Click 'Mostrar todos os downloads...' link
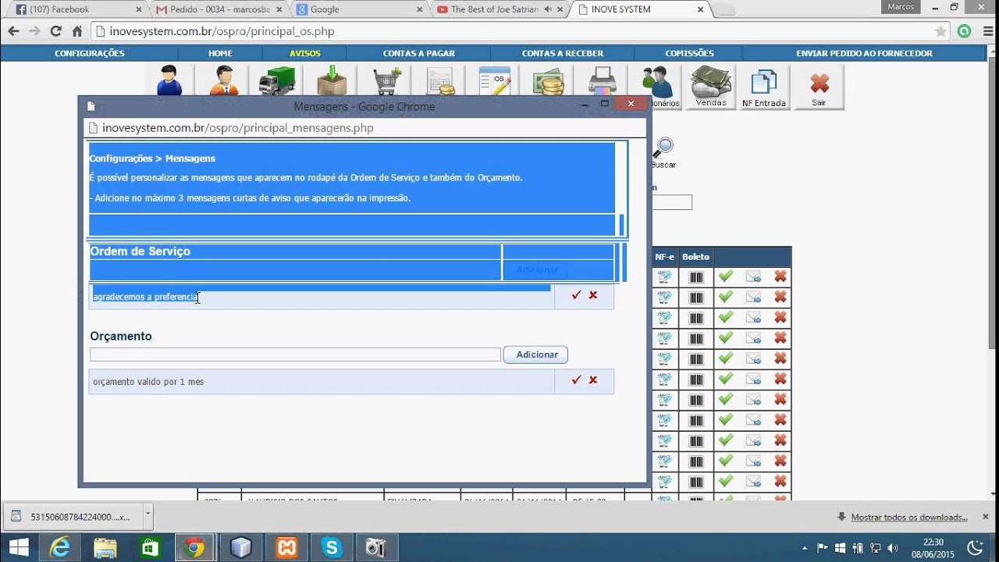 909,517
